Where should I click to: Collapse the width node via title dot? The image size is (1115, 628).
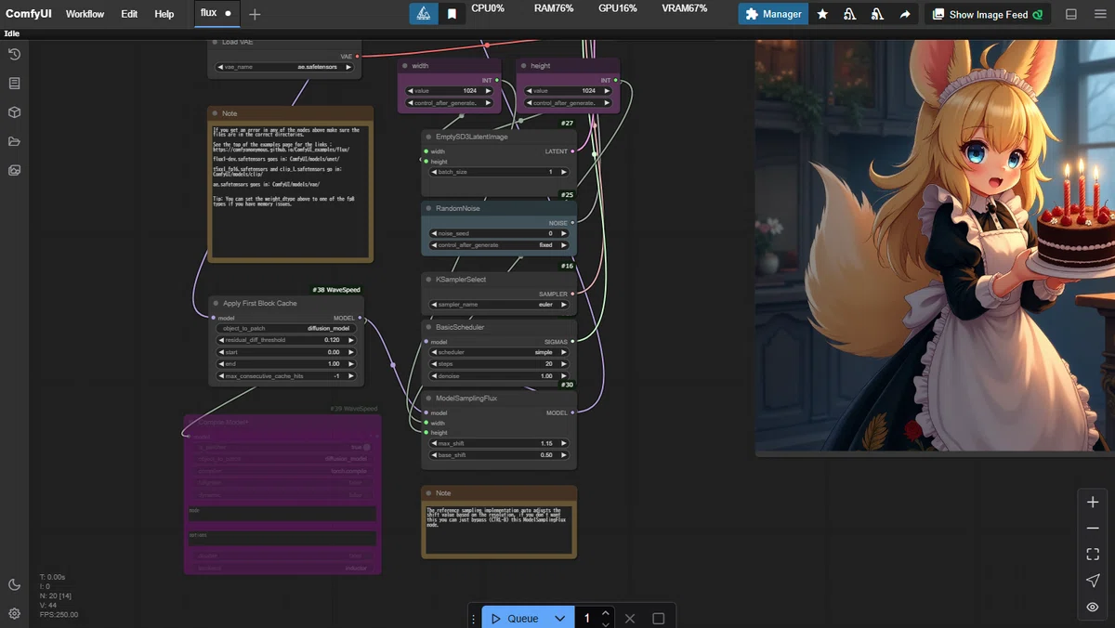point(406,66)
